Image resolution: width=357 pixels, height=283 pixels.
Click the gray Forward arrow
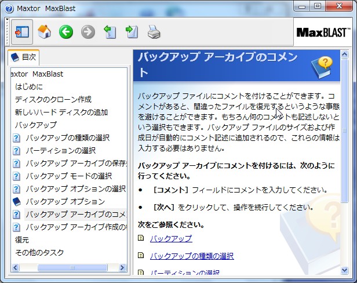(x=88, y=32)
